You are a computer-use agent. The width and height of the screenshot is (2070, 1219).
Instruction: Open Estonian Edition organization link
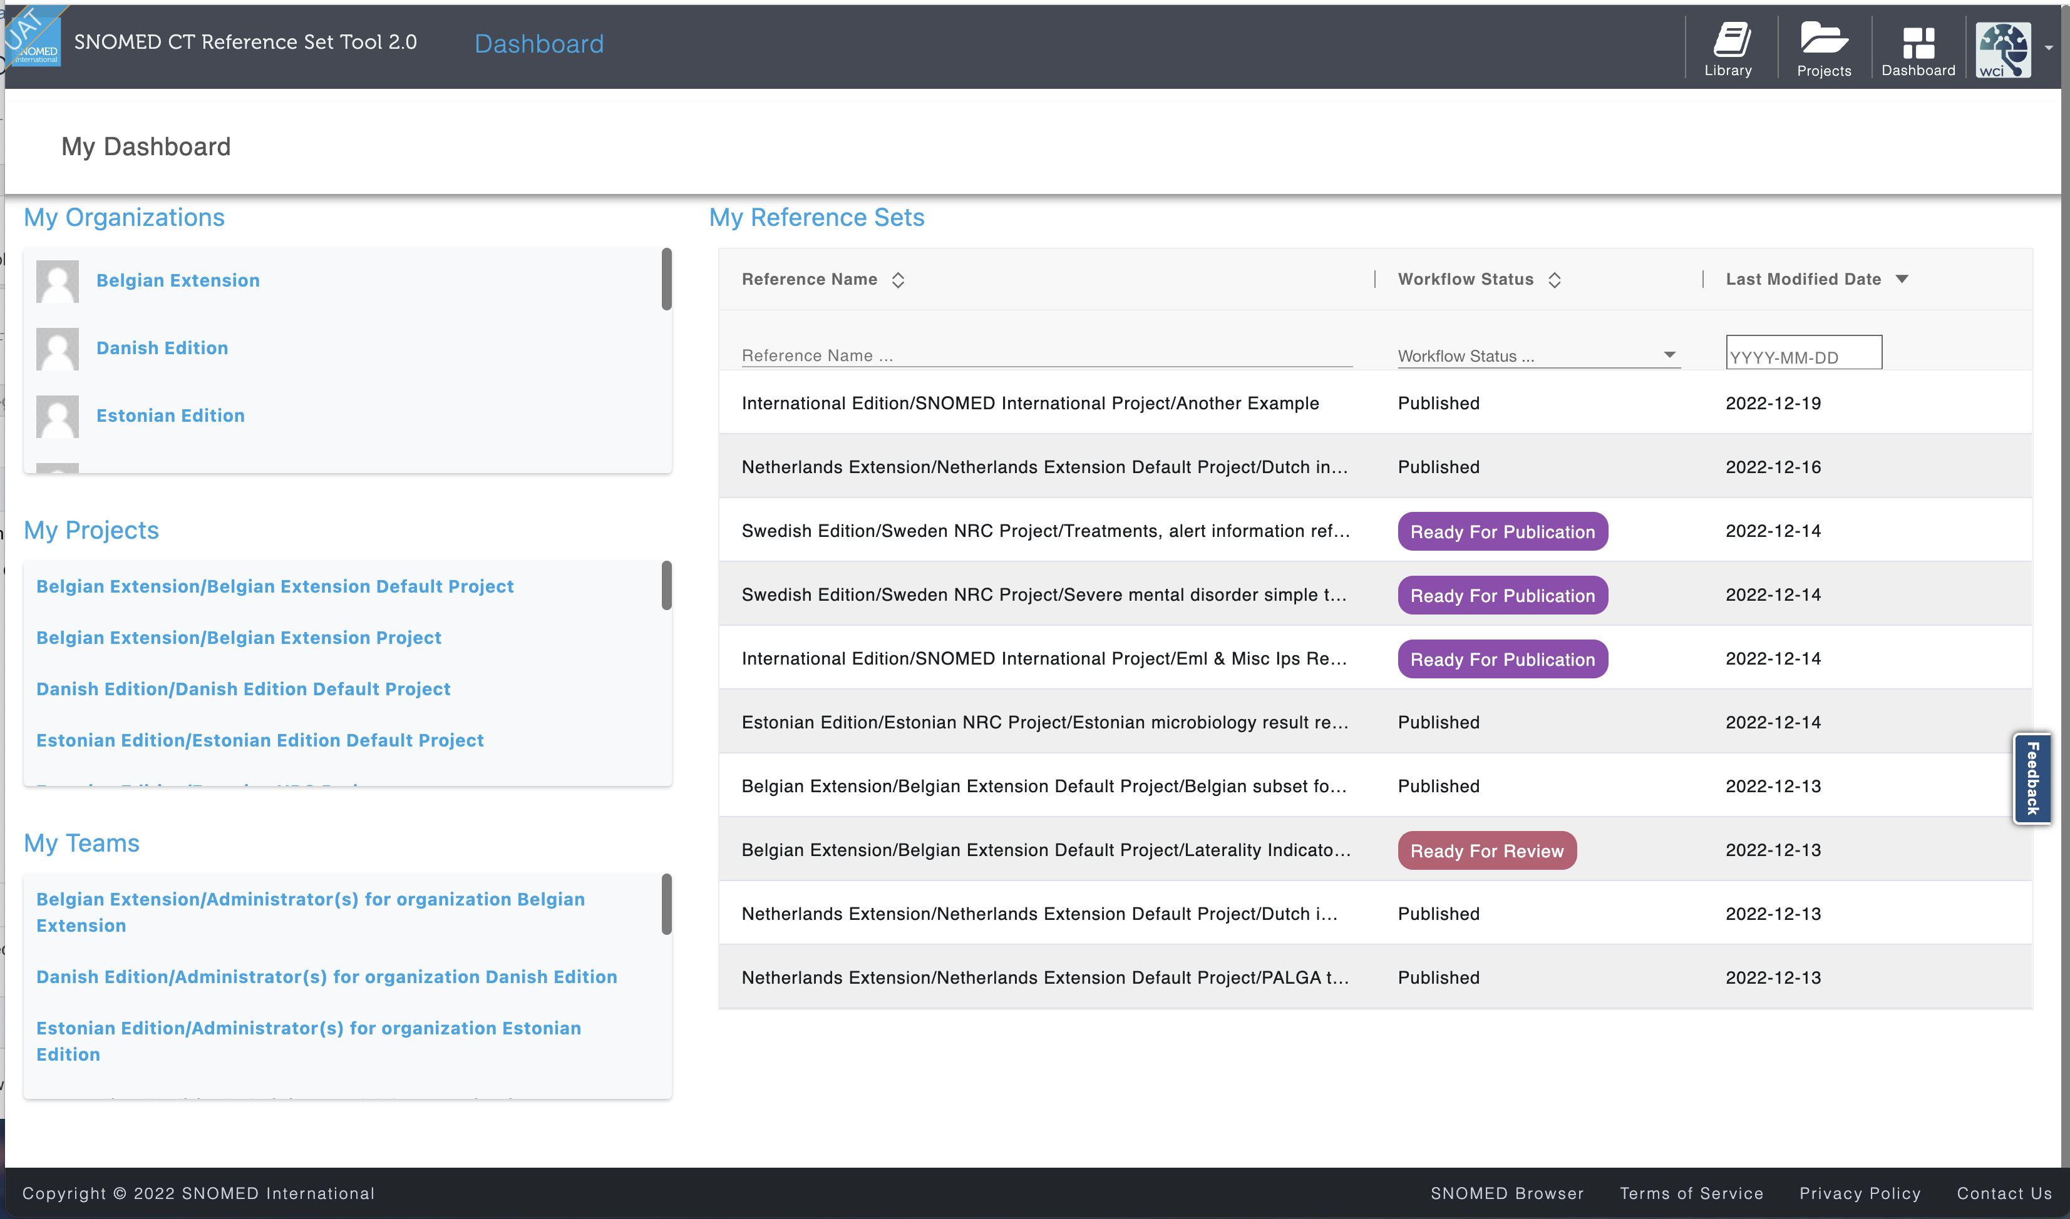point(170,416)
